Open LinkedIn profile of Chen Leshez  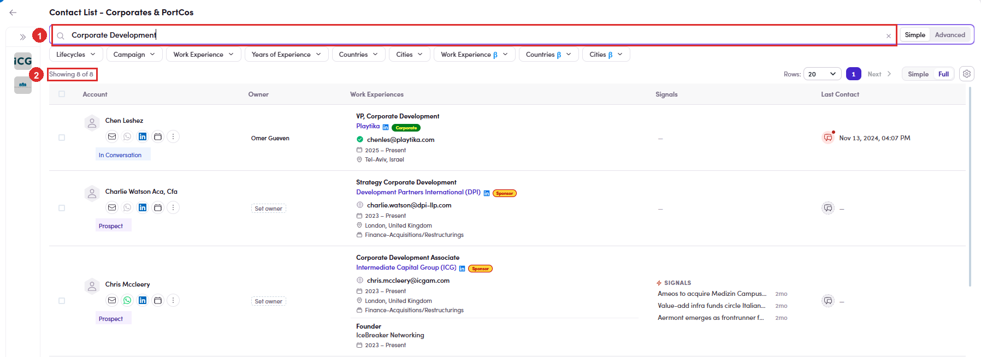143,136
